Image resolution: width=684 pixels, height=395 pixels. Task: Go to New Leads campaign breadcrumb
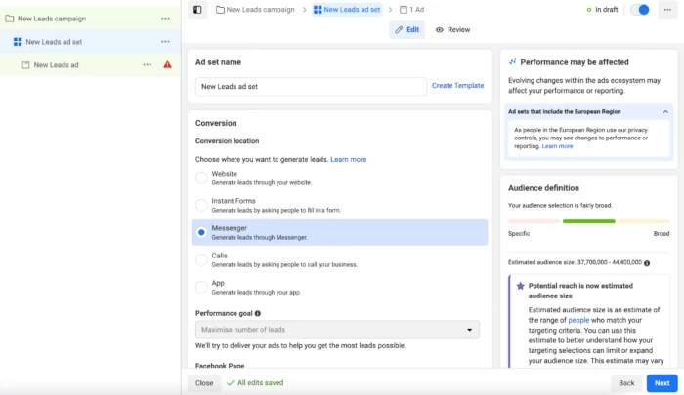[256, 10]
